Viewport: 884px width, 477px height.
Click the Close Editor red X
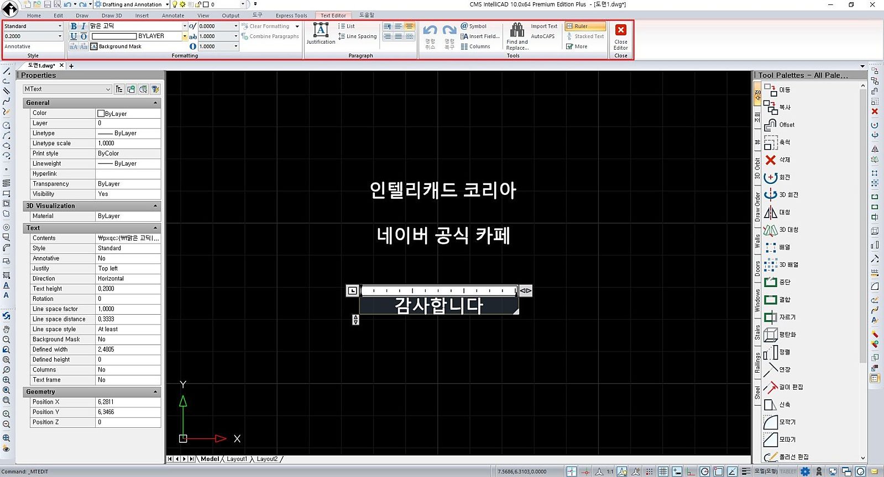click(621, 30)
